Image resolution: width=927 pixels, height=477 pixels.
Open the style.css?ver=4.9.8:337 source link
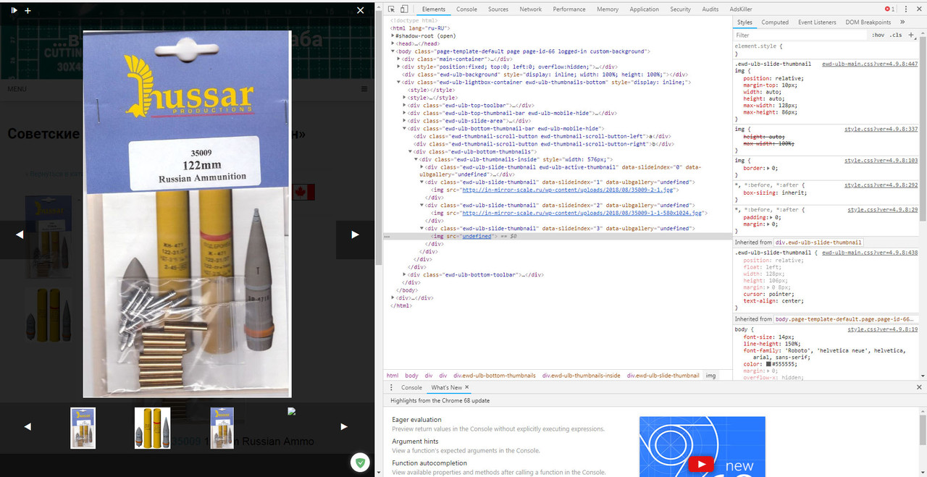click(x=881, y=129)
